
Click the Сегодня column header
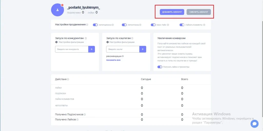tap(146, 79)
